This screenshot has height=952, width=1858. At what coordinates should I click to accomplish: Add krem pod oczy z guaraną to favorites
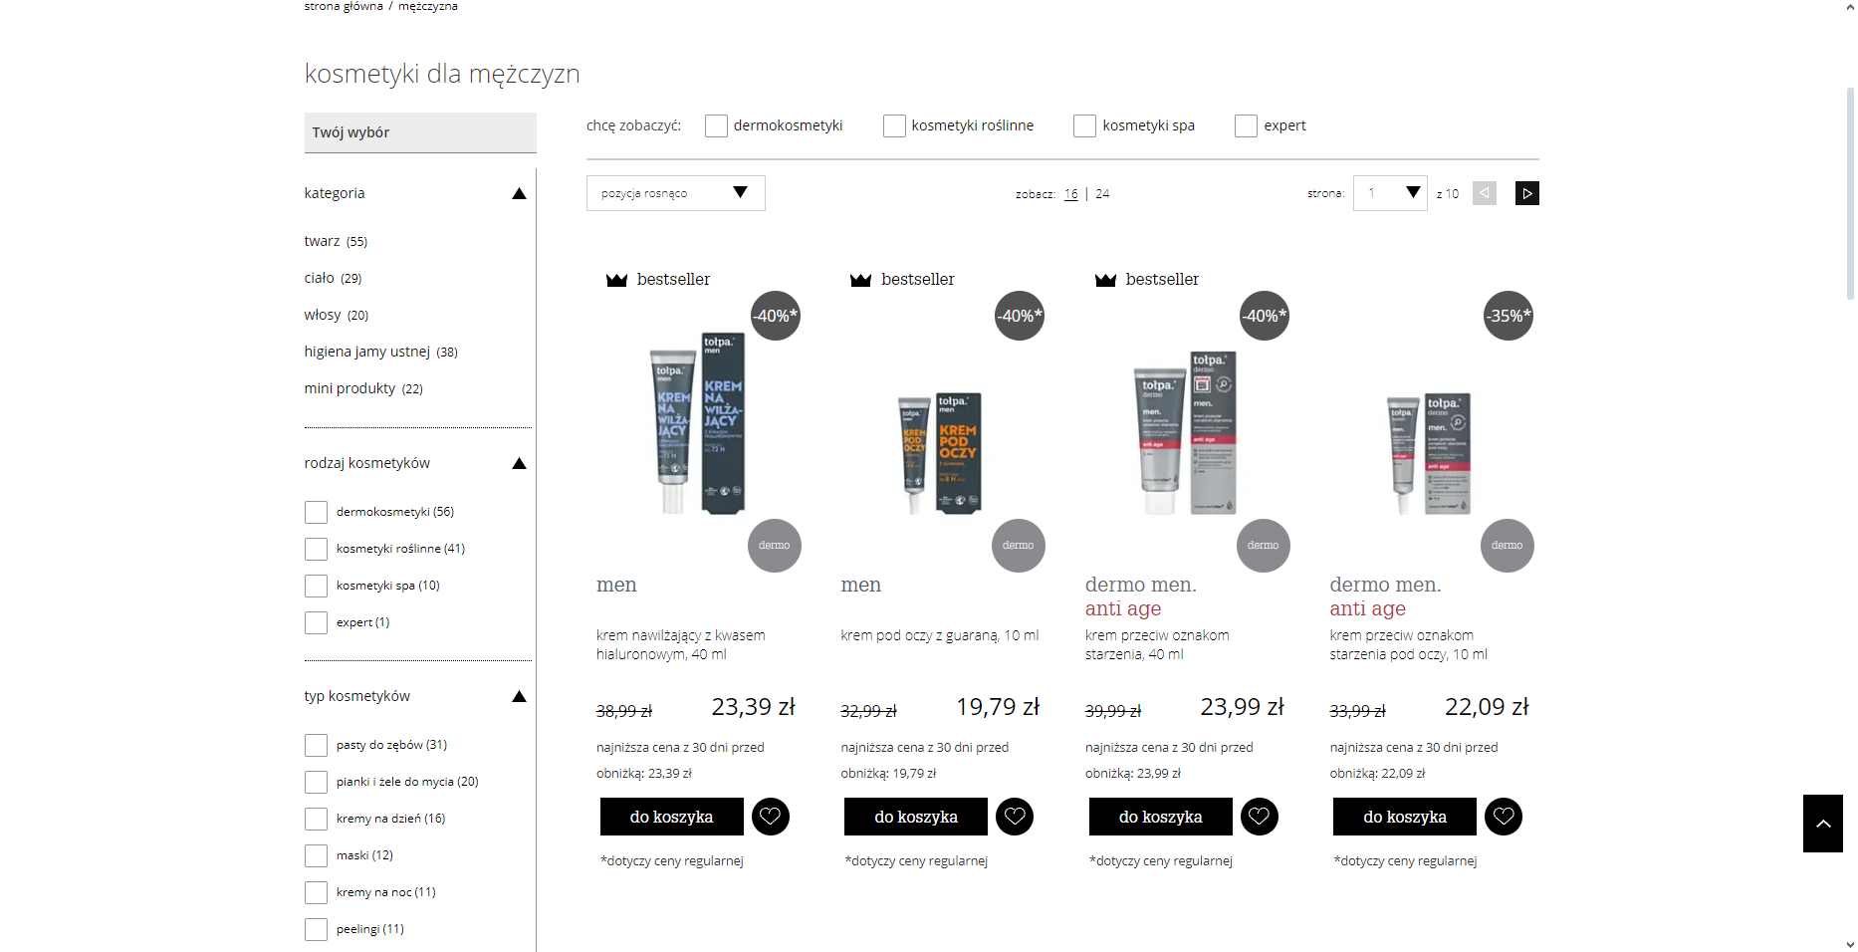(x=1015, y=817)
